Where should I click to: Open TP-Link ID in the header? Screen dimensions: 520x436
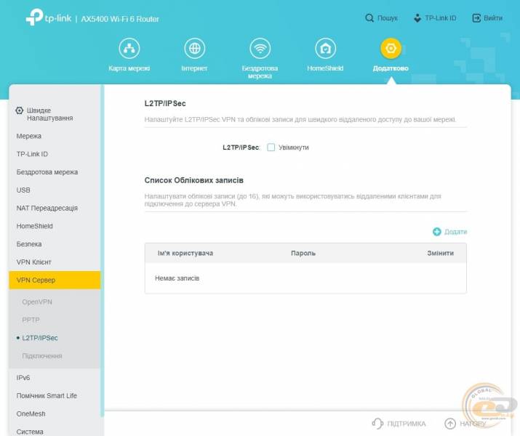434,18
